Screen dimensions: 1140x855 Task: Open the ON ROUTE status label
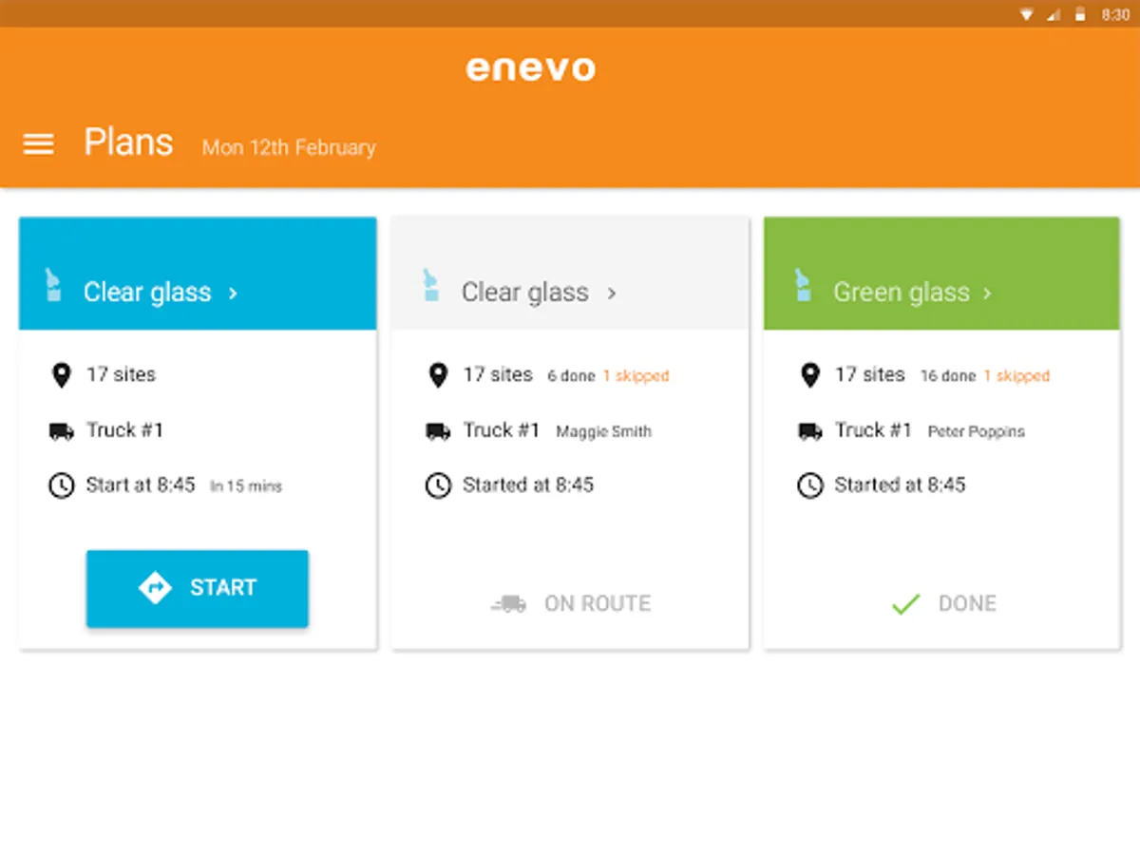tap(598, 603)
